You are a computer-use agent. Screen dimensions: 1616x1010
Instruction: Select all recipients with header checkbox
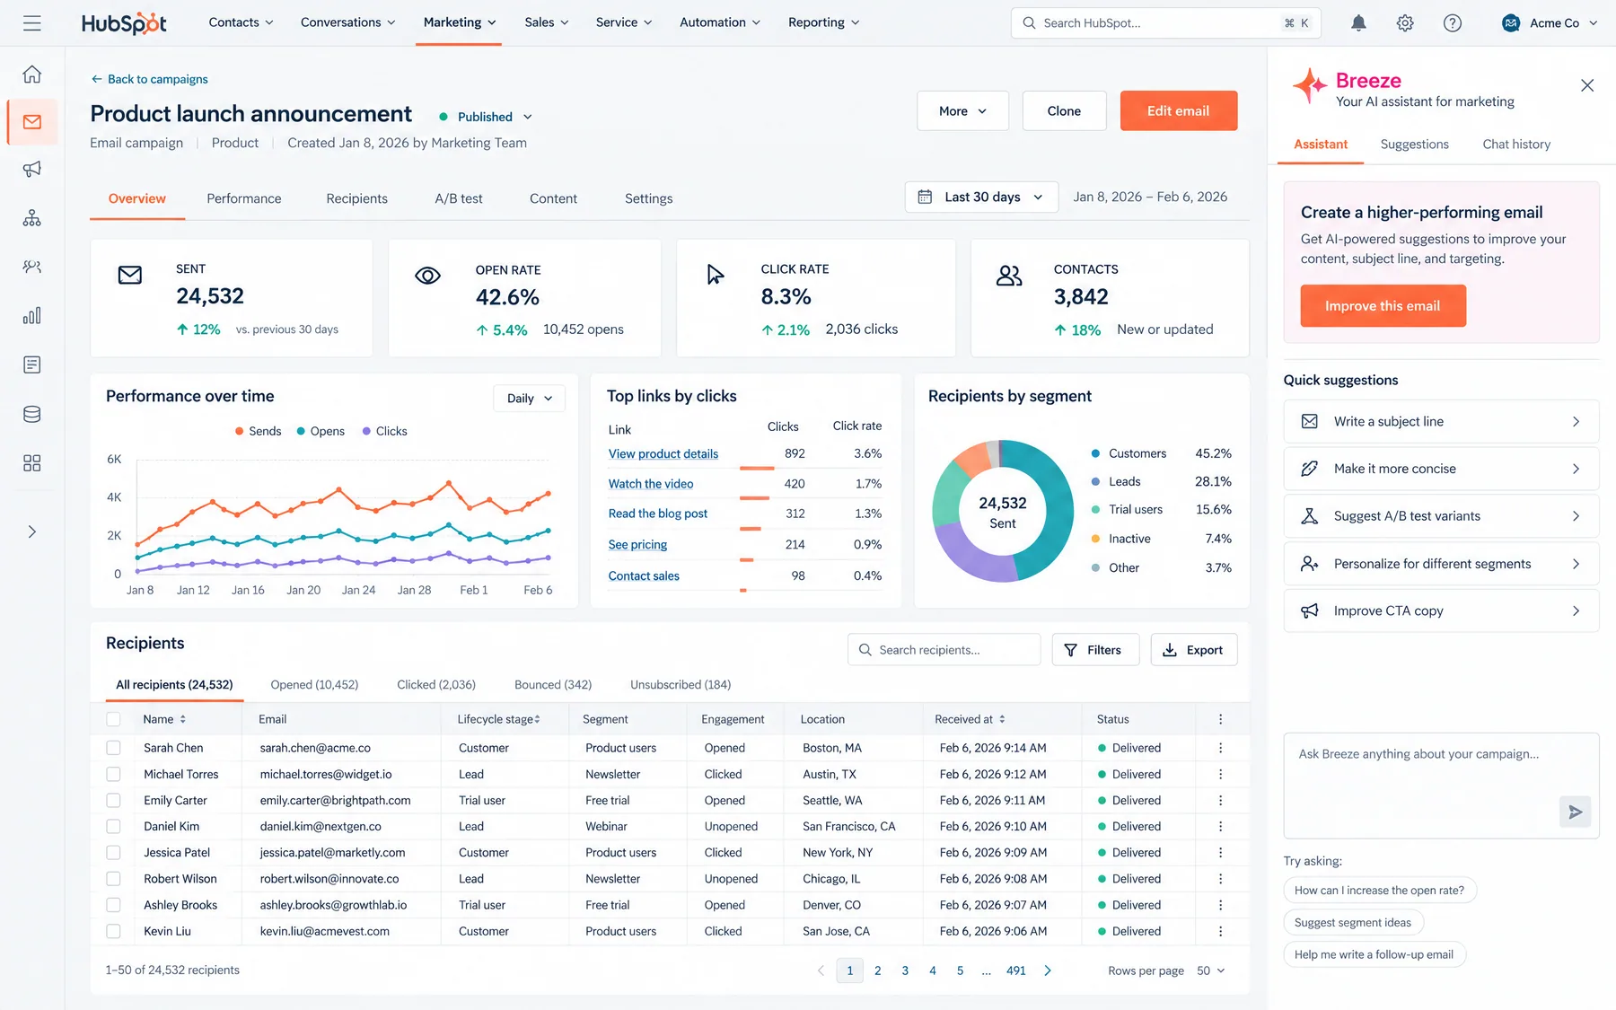click(x=113, y=719)
